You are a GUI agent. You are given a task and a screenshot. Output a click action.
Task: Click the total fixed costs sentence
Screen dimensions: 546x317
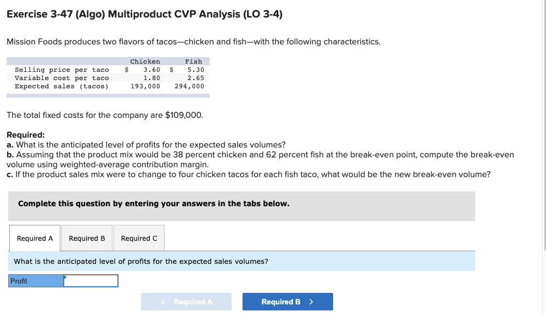(x=104, y=115)
